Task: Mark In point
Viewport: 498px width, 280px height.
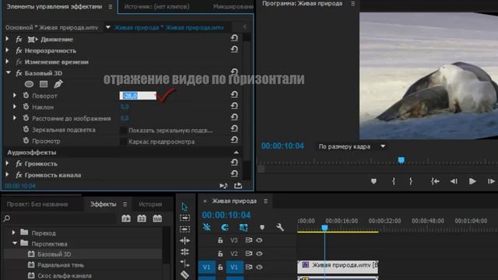Action: 394,181
